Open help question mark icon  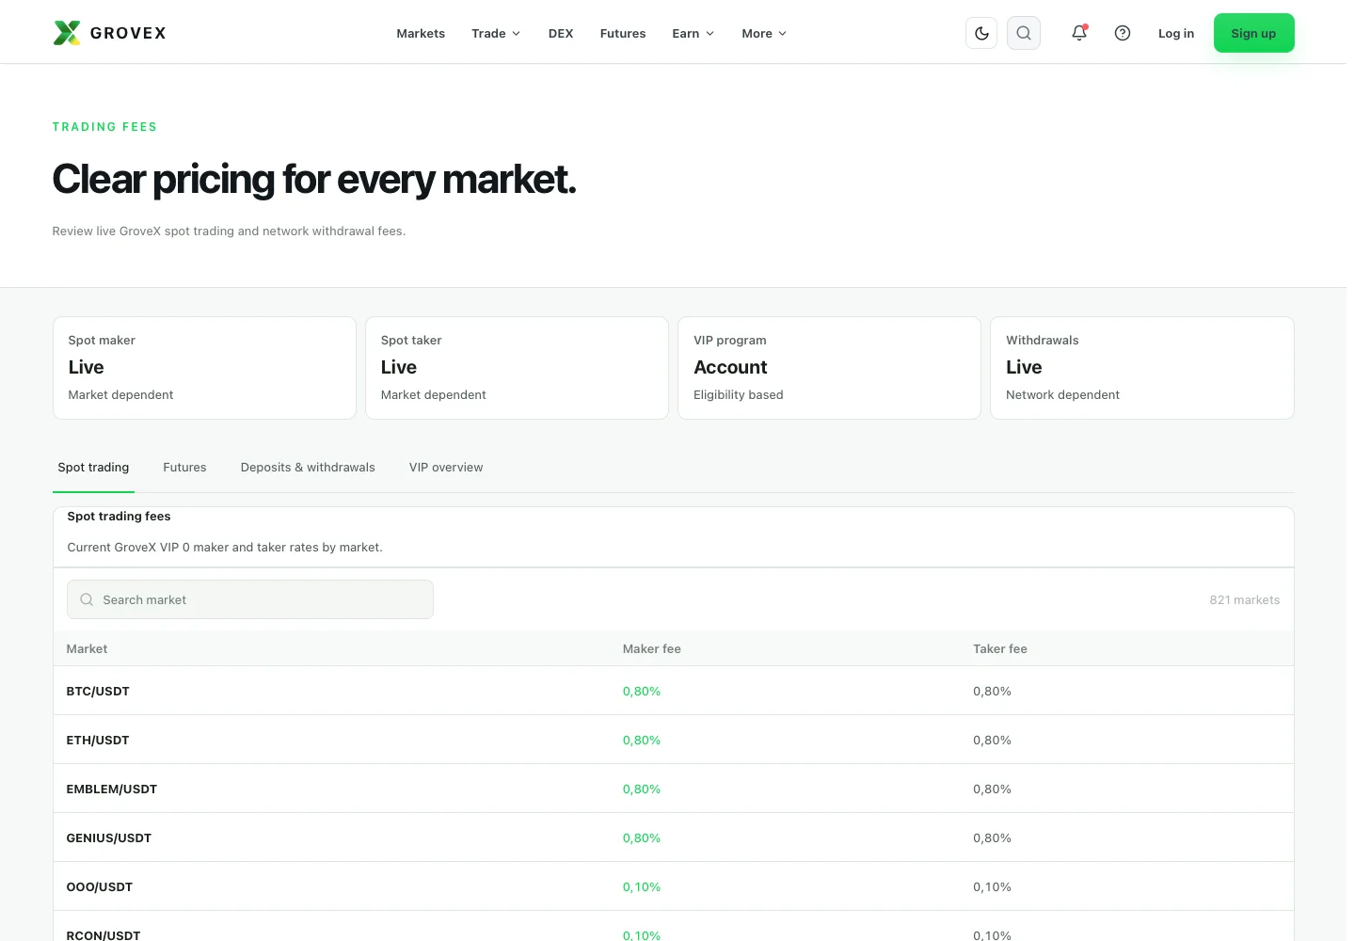click(1123, 33)
